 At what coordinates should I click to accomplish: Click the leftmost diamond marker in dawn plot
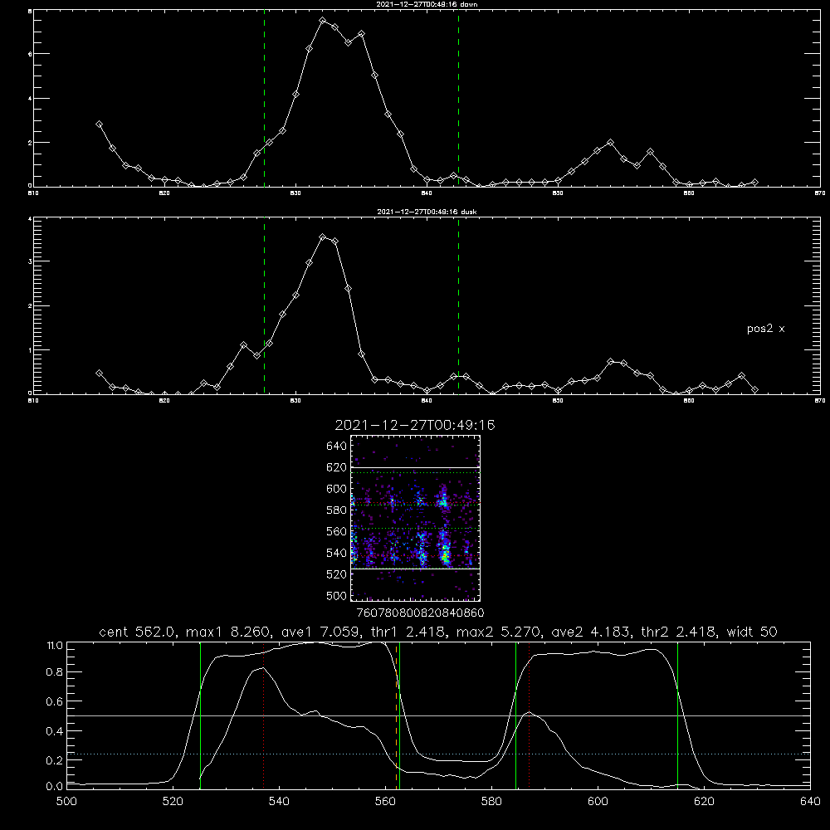coord(99,124)
